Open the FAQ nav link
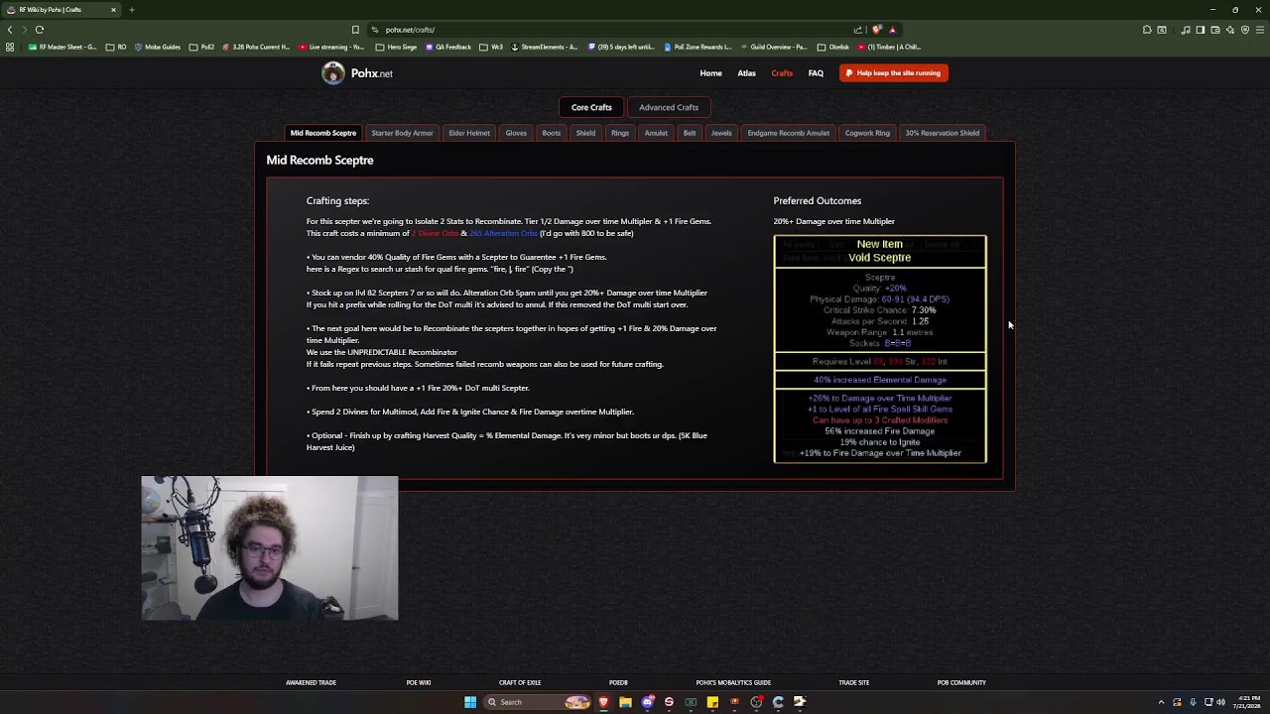The width and height of the screenshot is (1270, 714). (816, 73)
